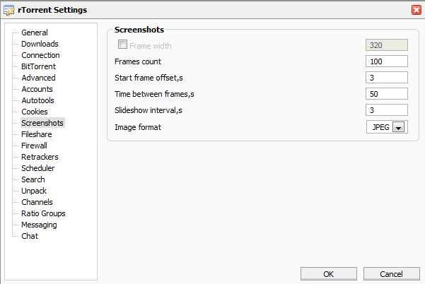Show the Autotools settings page
This screenshot has height=284, width=425.
[38, 100]
